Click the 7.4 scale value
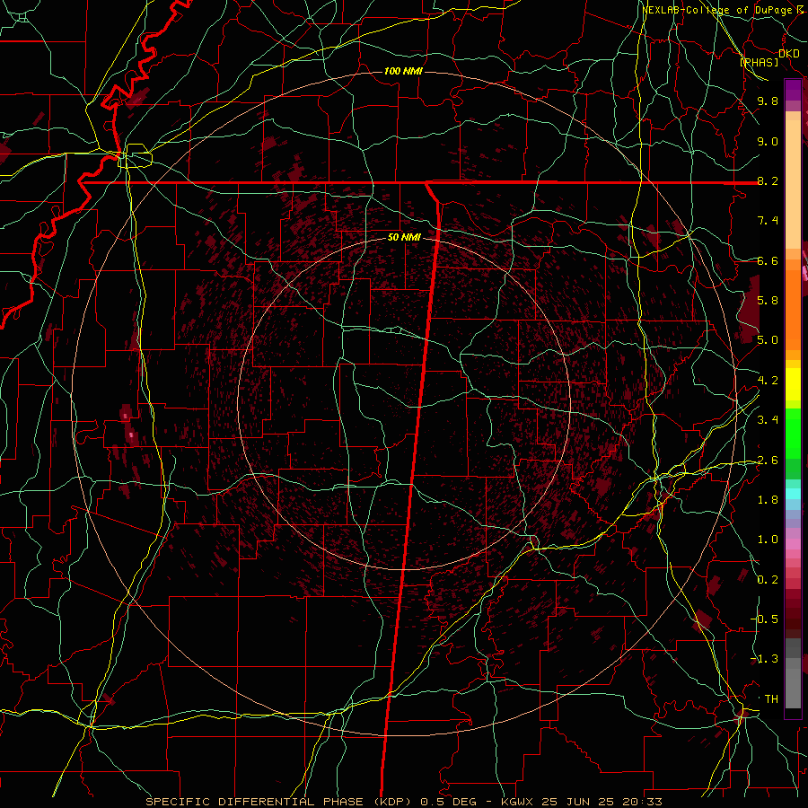 [x=768, y=221]
